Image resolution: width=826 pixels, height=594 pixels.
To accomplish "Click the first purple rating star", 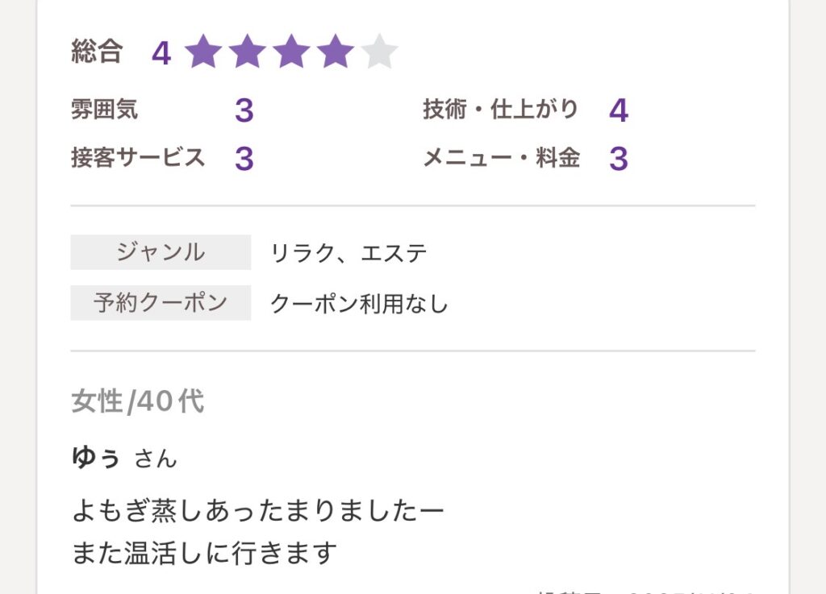I will point(203,53).
